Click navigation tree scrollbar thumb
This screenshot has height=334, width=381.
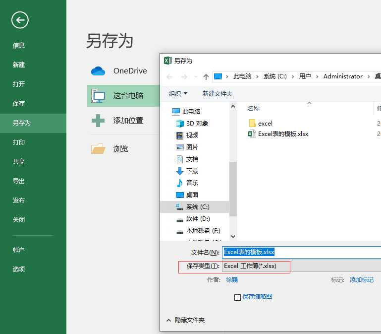coord(233,189)
